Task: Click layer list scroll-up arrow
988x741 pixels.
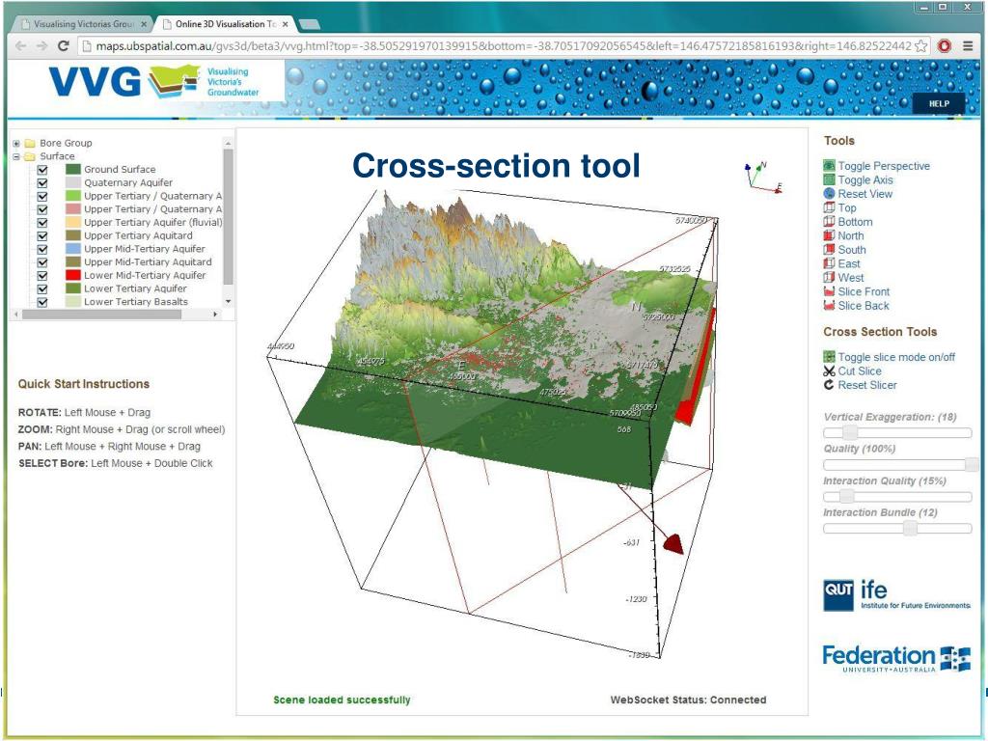Action: pyautogui.click(x=228, y=143)
